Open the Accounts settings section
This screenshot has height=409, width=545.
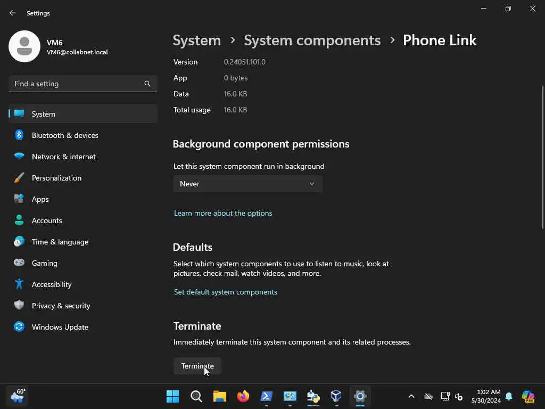click(82, 220)
